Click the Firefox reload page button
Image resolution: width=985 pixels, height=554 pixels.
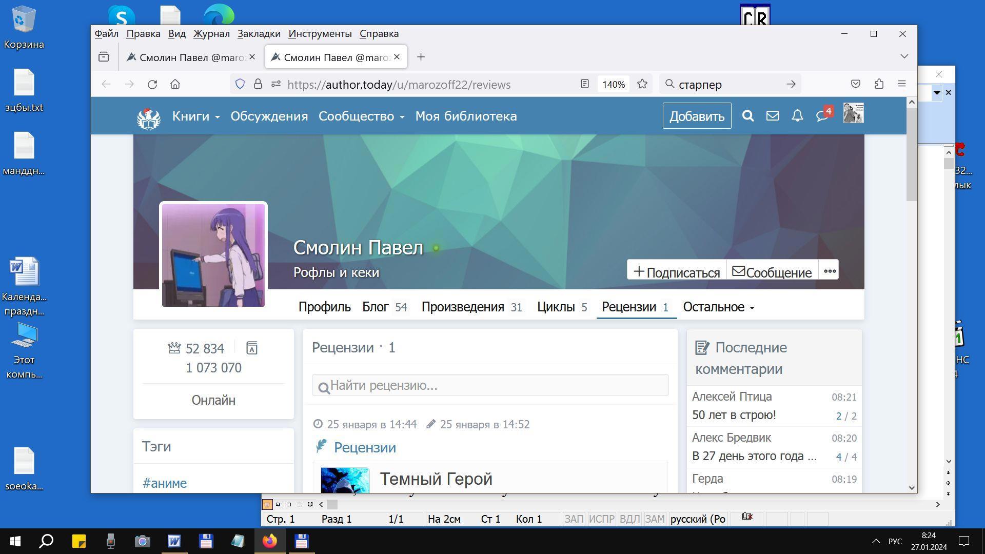tap(152, 84)
